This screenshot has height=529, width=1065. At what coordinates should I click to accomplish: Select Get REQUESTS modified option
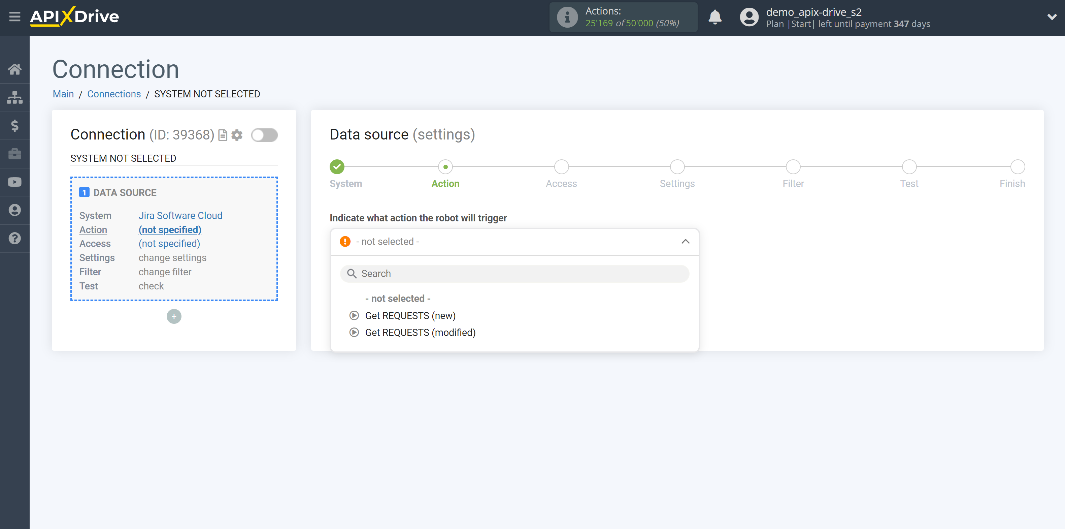[x=420, y=333]
